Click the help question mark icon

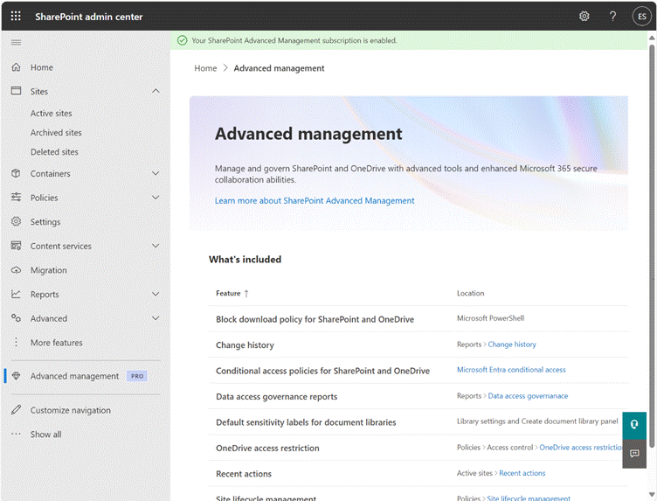(612, 17)
